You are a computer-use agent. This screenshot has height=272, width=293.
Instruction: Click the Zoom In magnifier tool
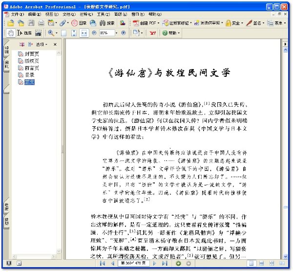click(x=51, y=33)
